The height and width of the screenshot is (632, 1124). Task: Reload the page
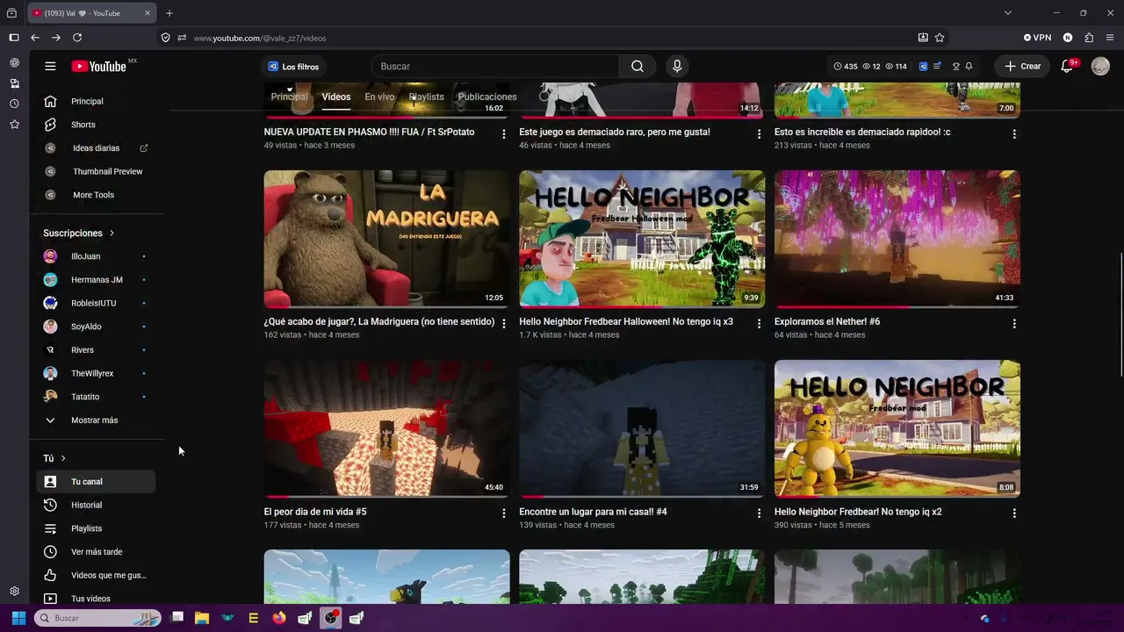77,38
